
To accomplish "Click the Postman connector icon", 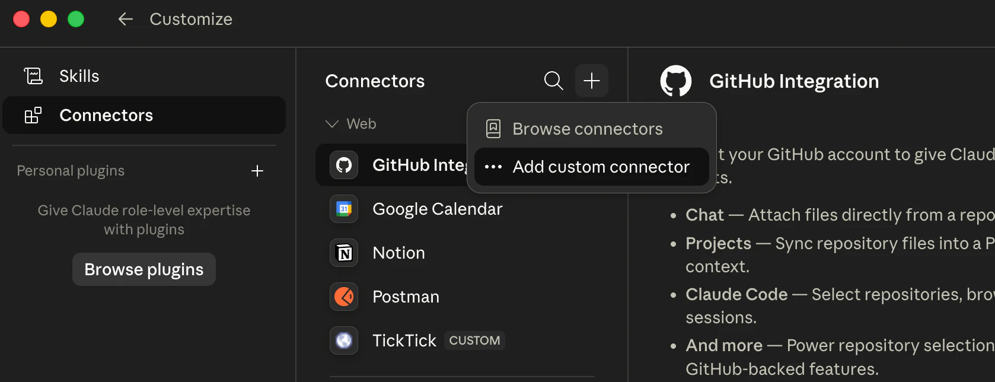I will click(x=344, y=297).
